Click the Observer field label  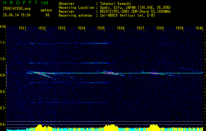click(66, 4)
